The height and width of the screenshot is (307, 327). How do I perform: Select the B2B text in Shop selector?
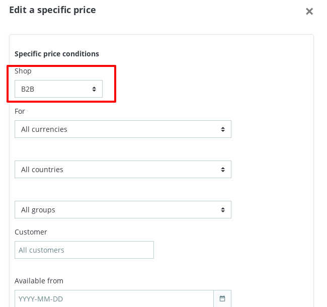click(28, 89)
